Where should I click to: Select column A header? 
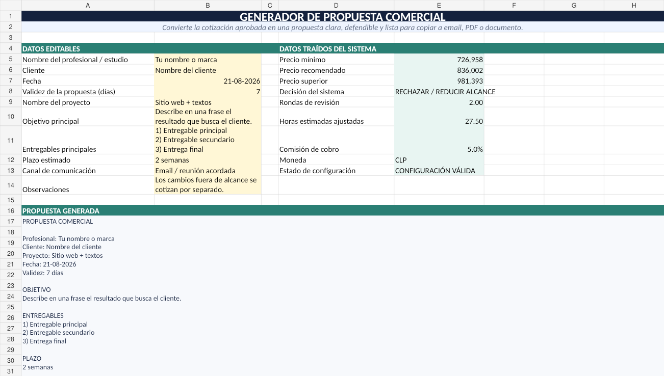tap(88, 5)
